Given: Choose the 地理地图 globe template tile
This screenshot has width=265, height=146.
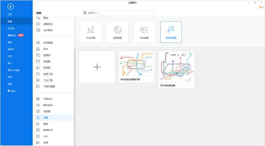Looking at the screenshot, I should click(x=117, y=32).
